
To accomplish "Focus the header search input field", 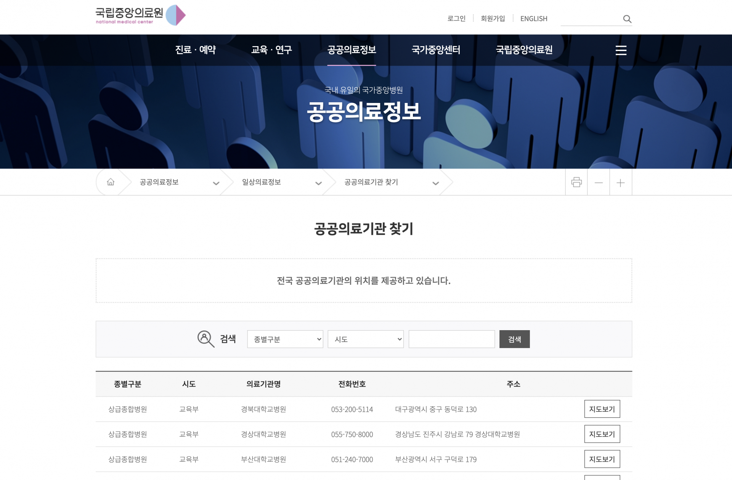I will point(591,19).
